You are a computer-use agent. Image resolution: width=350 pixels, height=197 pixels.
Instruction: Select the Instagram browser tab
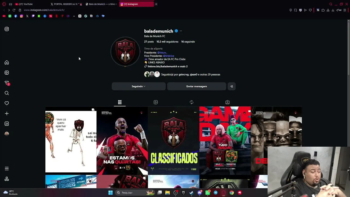(136, 4)
